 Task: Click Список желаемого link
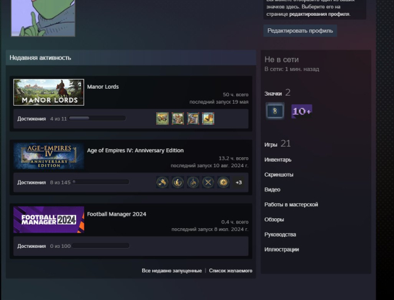point(231,270)
